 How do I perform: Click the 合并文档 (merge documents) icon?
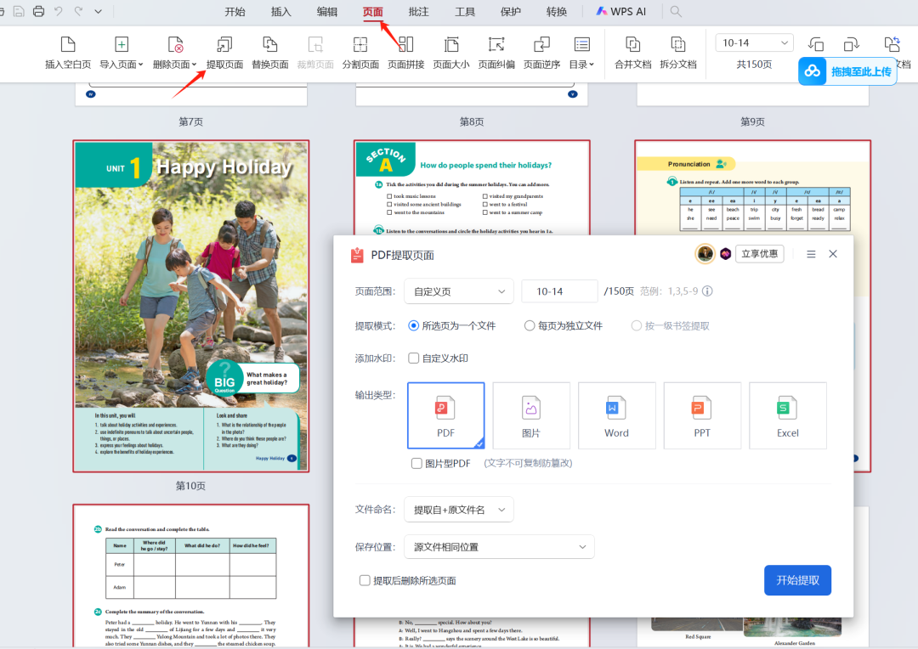(x=632, y=53)
